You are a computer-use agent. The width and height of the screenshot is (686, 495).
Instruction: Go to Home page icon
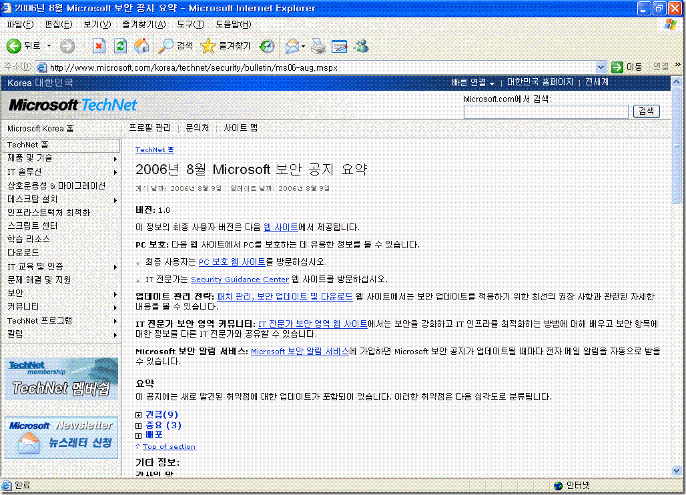click(141, 46)
